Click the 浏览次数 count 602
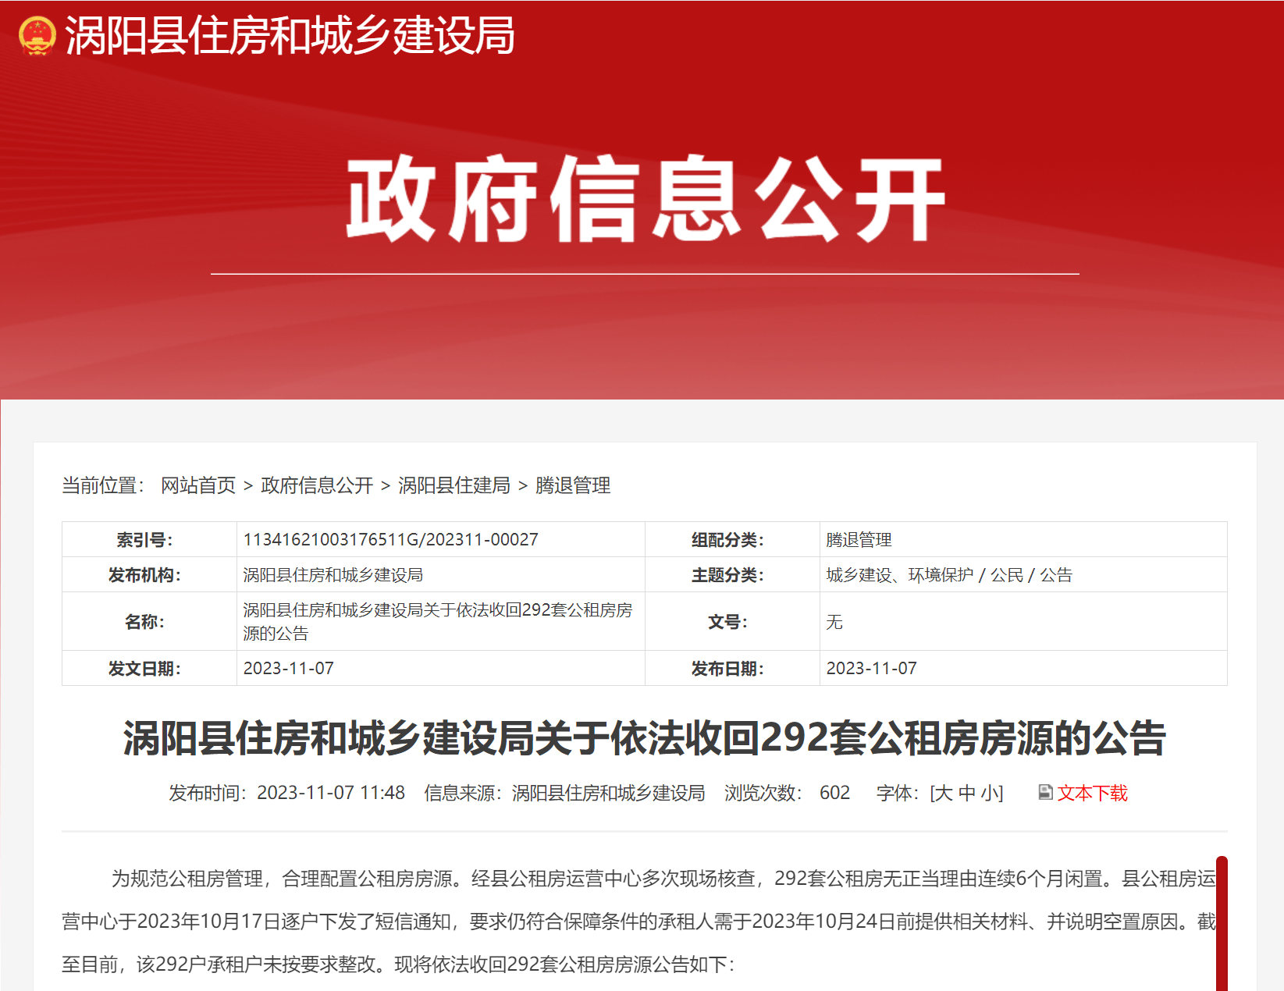1284x991 pixels. tap(834, 793)
